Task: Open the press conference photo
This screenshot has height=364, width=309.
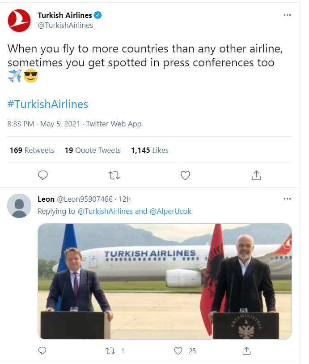Action: (165, 281)
